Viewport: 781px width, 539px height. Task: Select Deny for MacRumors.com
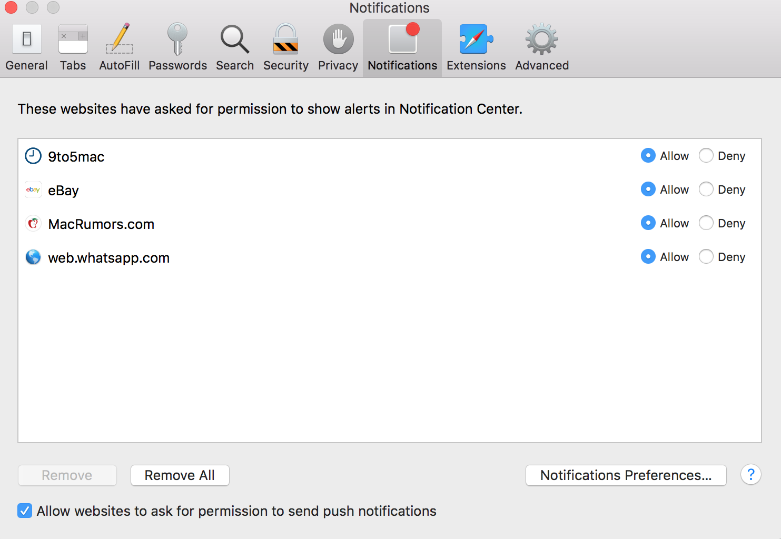click(x=706, y=223)
